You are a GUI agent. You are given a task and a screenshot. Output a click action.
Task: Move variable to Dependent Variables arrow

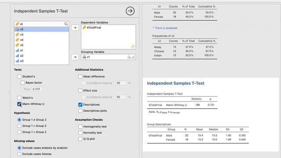point(75,28)
